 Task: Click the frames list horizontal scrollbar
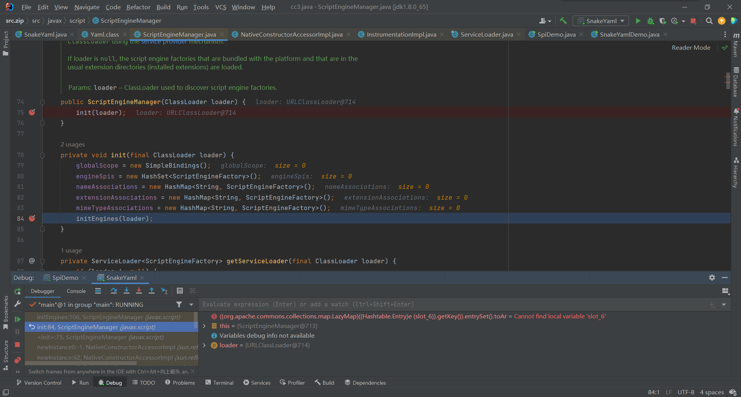tap(81, 363)
